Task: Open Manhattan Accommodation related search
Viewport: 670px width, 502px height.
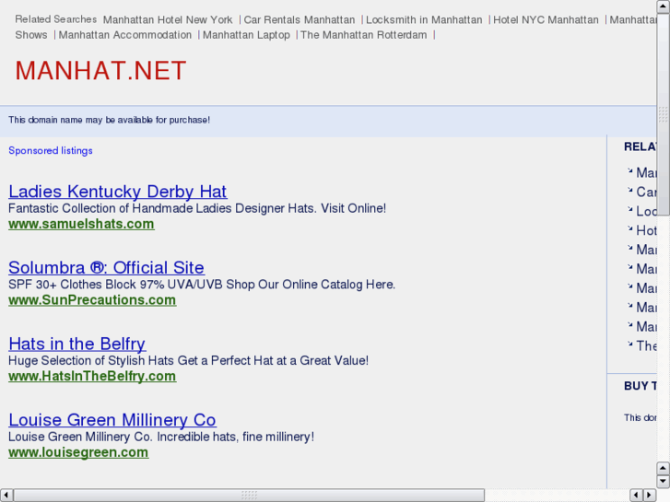Action: click(124, 35)
